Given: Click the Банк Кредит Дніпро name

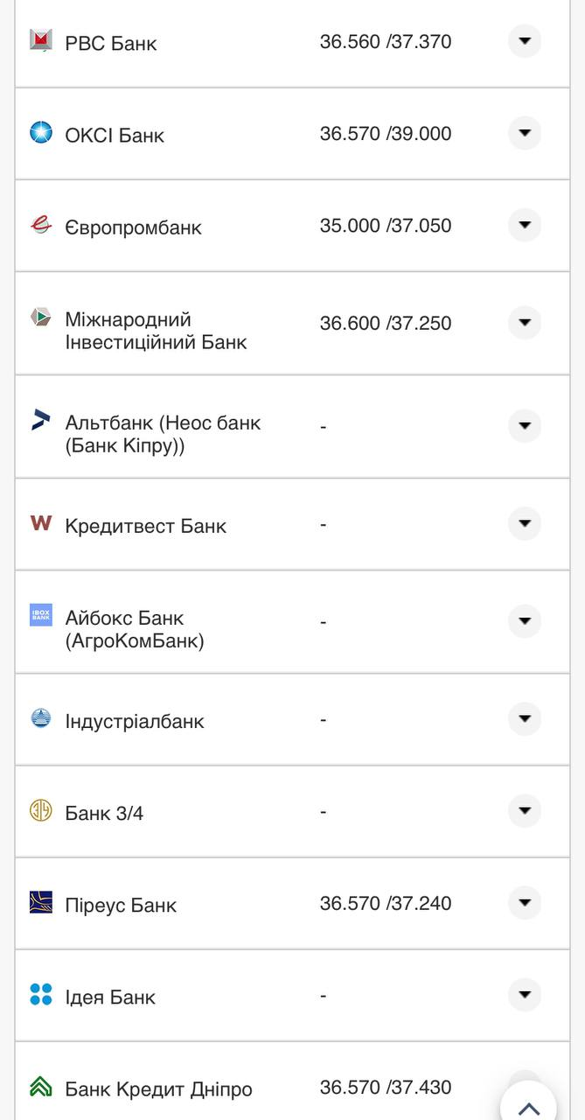Looking at the screenshot, I should (157, 1088).
